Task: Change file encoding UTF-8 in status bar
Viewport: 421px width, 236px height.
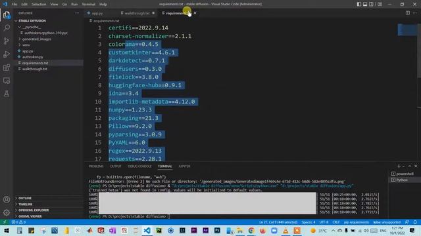Action: click(324, 222)
